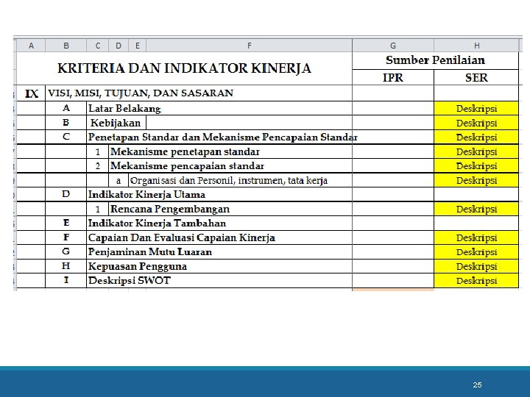Click empty SER cell in Indikator Kinerja Utama row
This screenshot has height=397, width=530.
[476, 194]
